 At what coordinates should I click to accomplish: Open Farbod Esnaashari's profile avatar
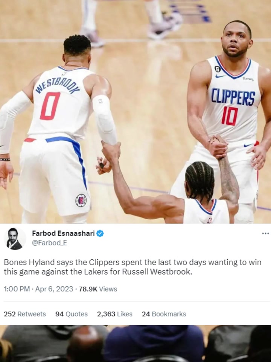(x=15, y=239)
